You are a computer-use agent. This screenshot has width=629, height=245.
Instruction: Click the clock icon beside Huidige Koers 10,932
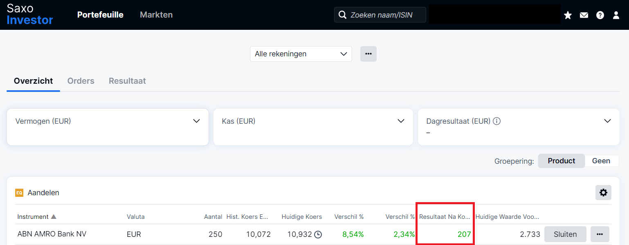pyautogui.click(x=318, y=234)
